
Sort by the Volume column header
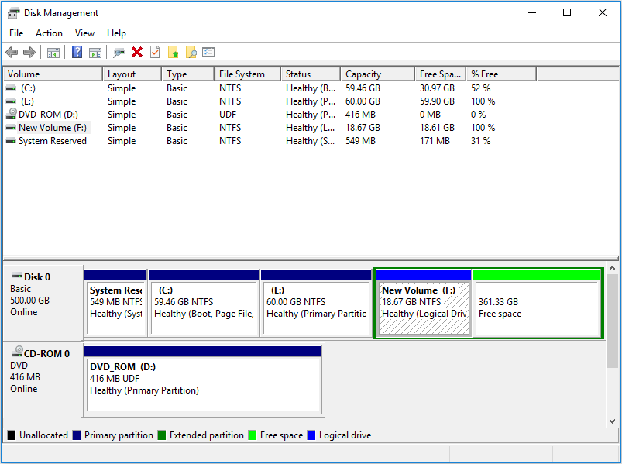coord(53,74)
